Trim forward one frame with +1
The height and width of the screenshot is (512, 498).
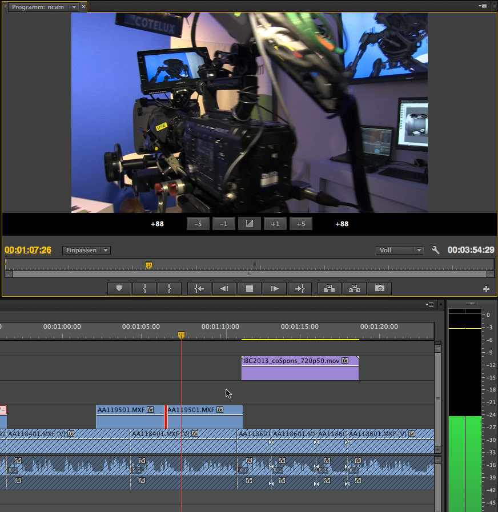tap(275, 224)
